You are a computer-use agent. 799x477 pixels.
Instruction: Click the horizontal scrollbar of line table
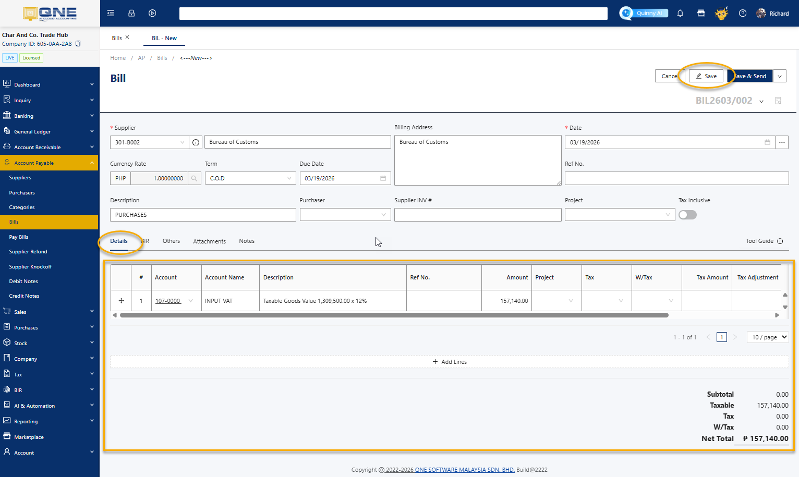click(x=394, y=315)
